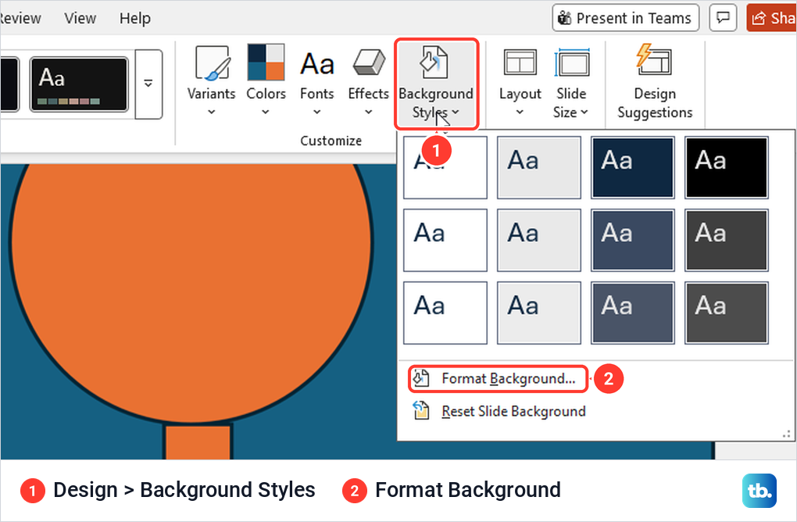
Task: Select the dark navy style in top row
Action: coord(633,167)
